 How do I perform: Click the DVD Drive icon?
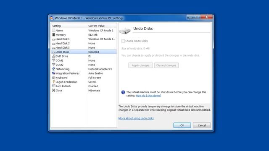pyautogui.click(x=54, y=56)
